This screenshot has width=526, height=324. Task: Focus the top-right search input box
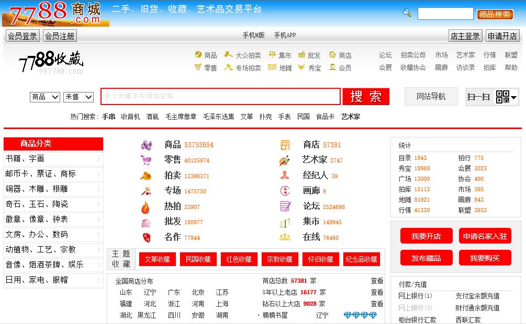click(445, 14)
